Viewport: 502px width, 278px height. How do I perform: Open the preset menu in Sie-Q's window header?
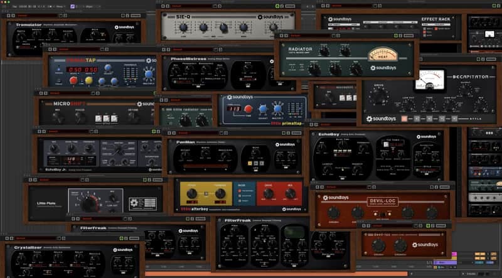191,6
